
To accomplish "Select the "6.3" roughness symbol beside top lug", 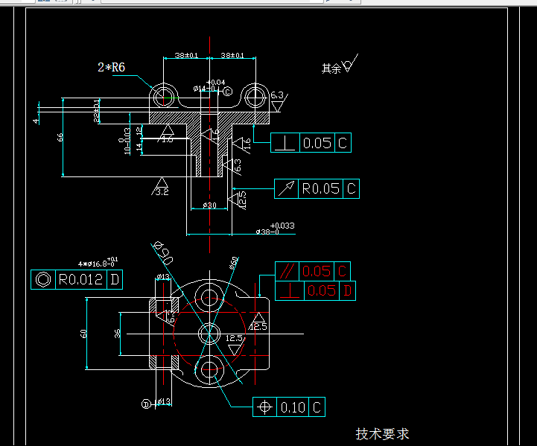I will pyautogui.click(x=279, y=101).
